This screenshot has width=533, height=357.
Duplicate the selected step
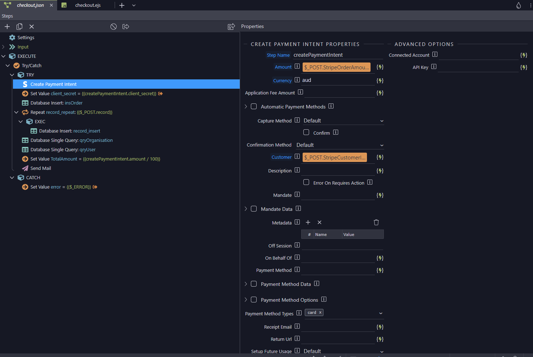coord(19,26)
